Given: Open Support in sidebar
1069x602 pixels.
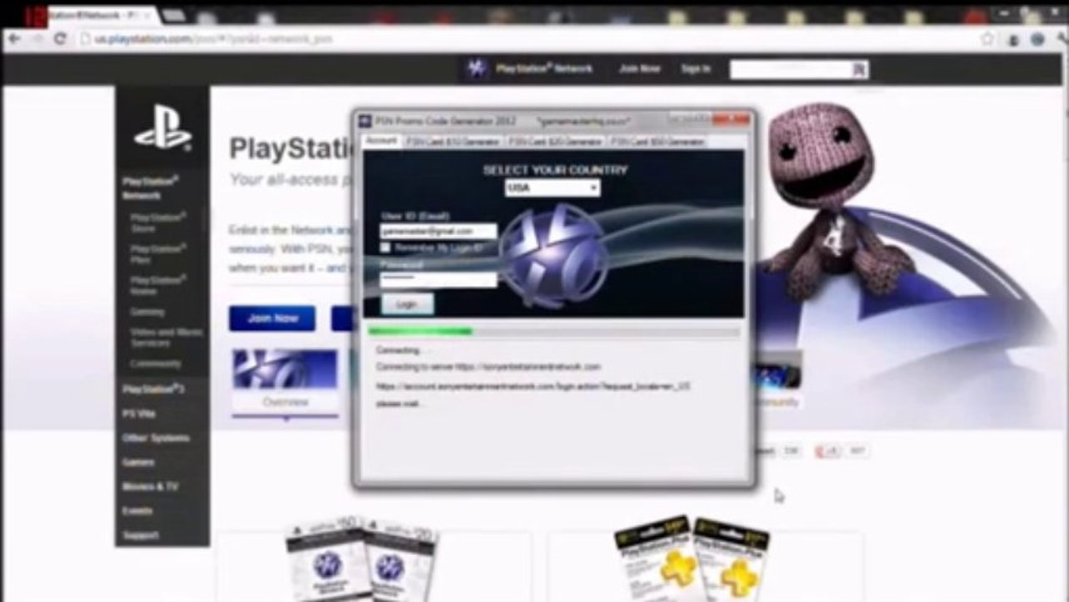Looking at the screenshot, I should [x=140, y=534].
